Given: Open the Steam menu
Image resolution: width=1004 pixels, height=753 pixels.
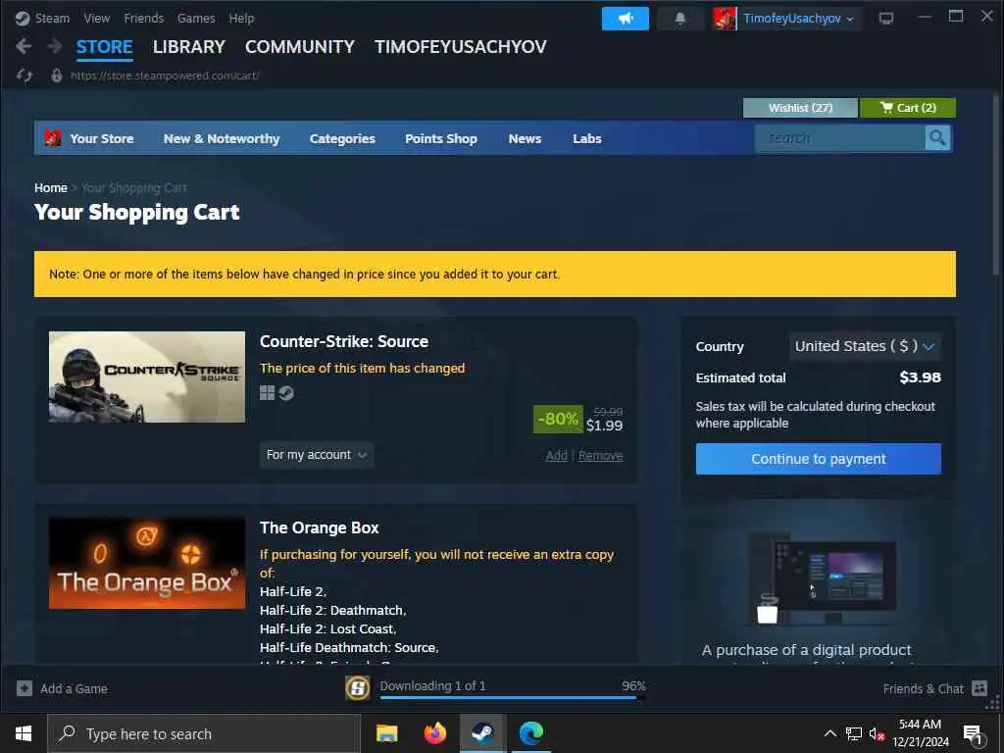Looking at the screenshot, I should [x=52, y=18].
